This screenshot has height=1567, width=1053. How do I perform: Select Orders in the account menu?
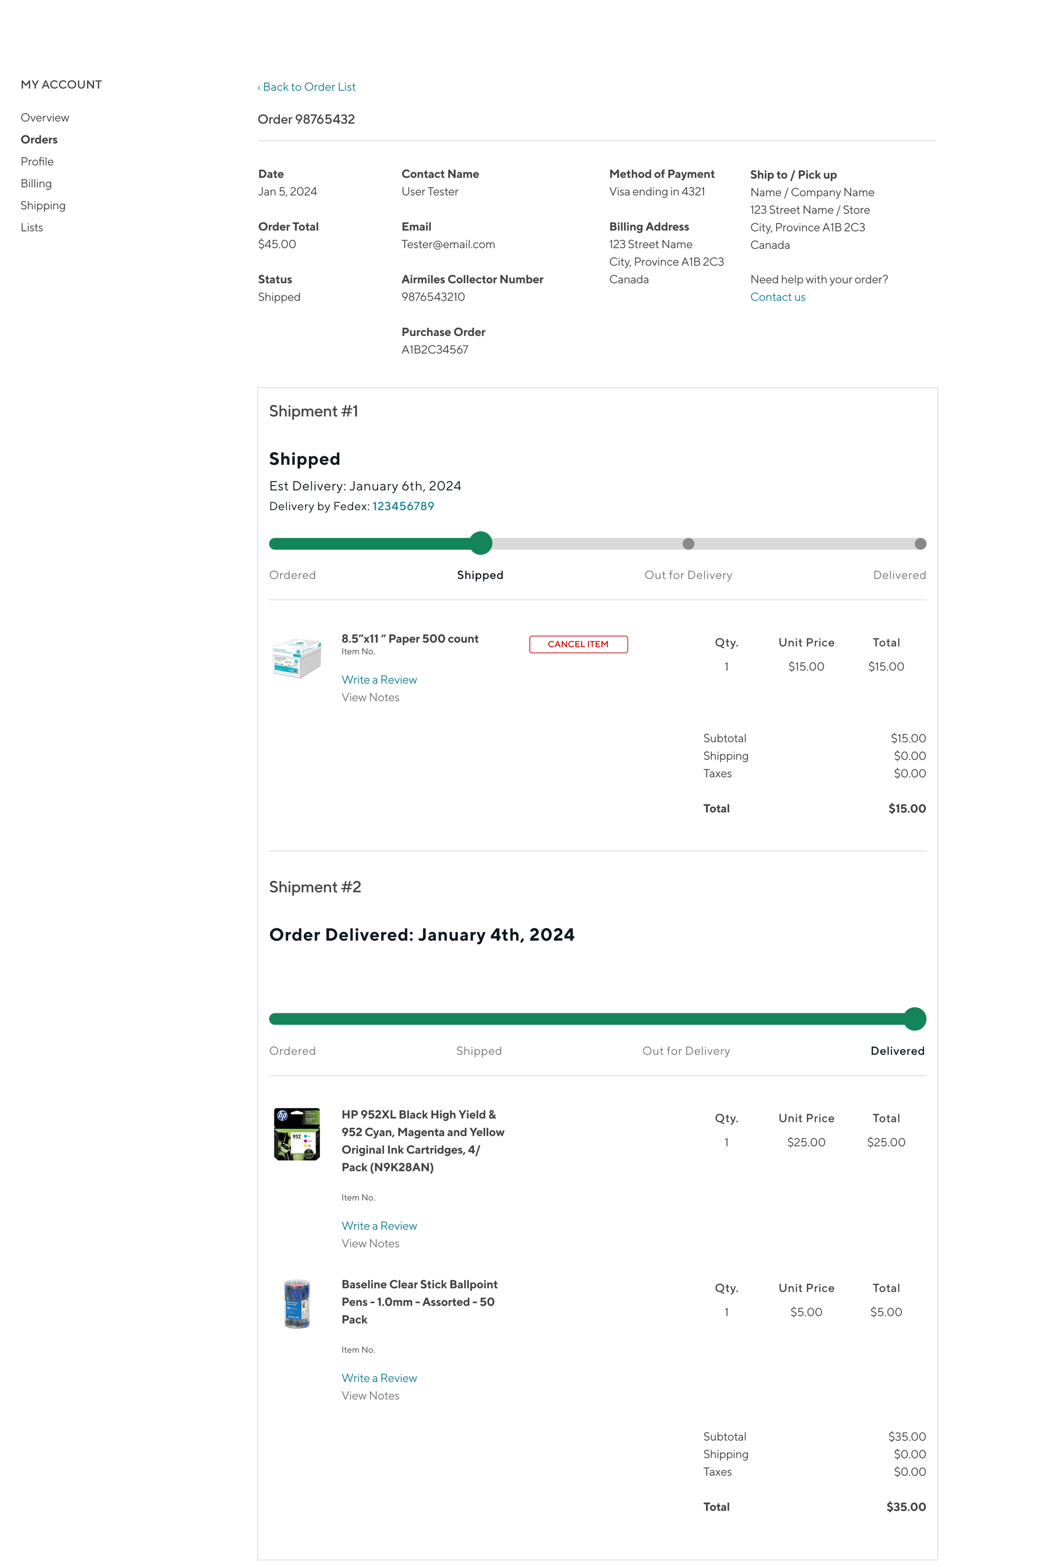point(39,140)
